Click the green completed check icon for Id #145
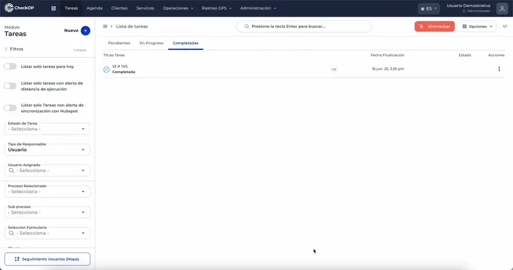This screenshot has width=513, height=270. pyautogui.click(x=106, y=69)
